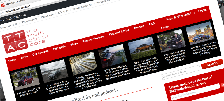This screenshot has width=224, height=101.
Task: Open the Snowmobile.com link
Action: click(82, 7)
